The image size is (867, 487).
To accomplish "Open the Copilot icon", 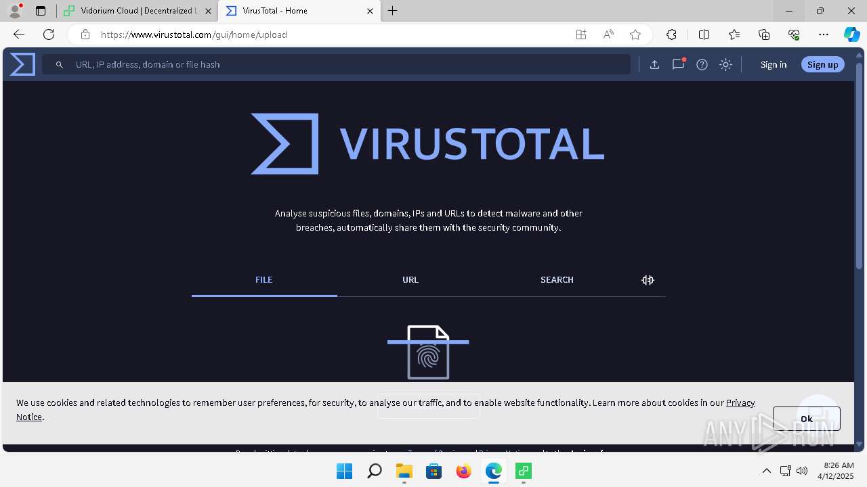I will (x=851, y=34).
